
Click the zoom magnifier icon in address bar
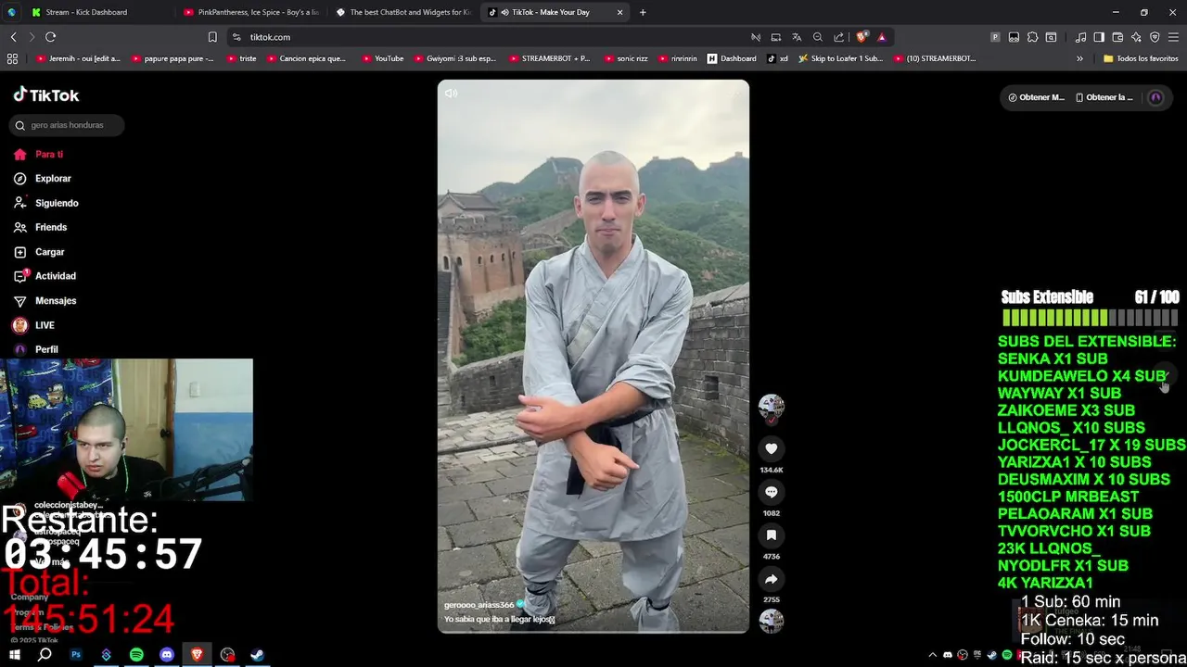(x=817, y=37)
